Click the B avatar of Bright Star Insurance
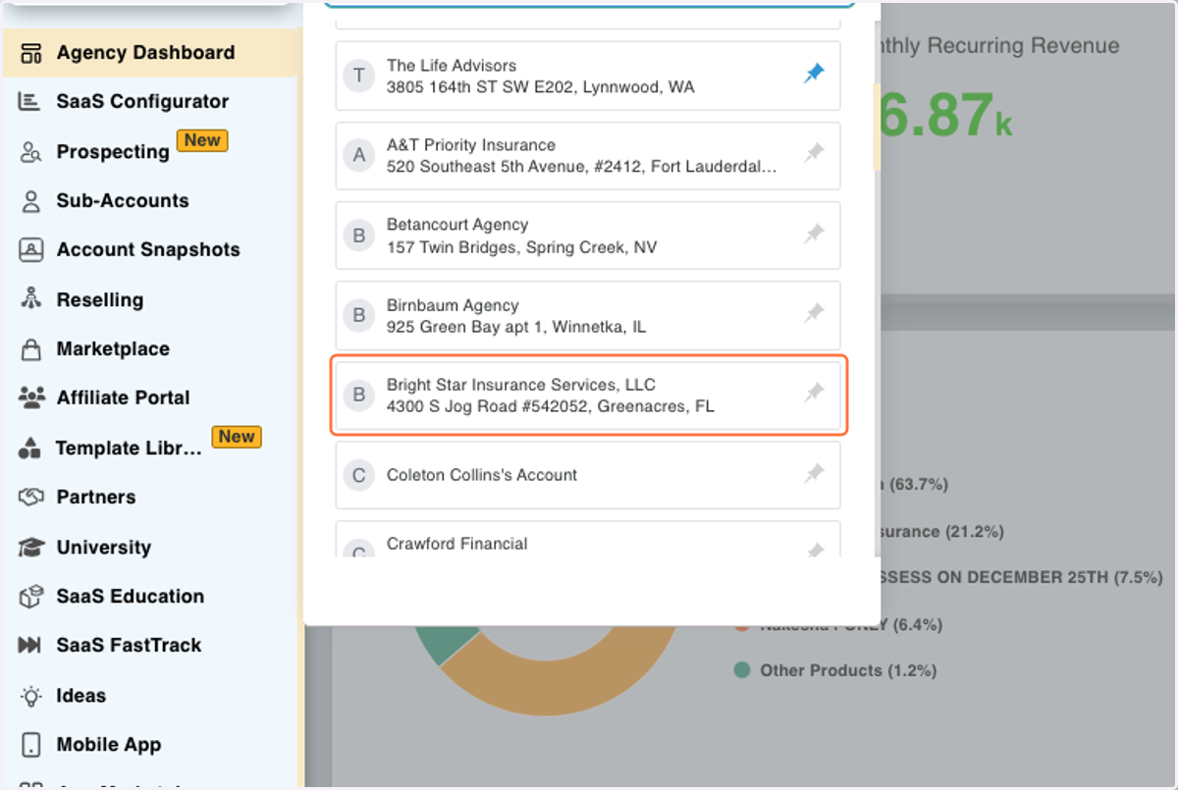Viewport: 1178px width, 790px height. pyautogui.click(x=358, y=395)
